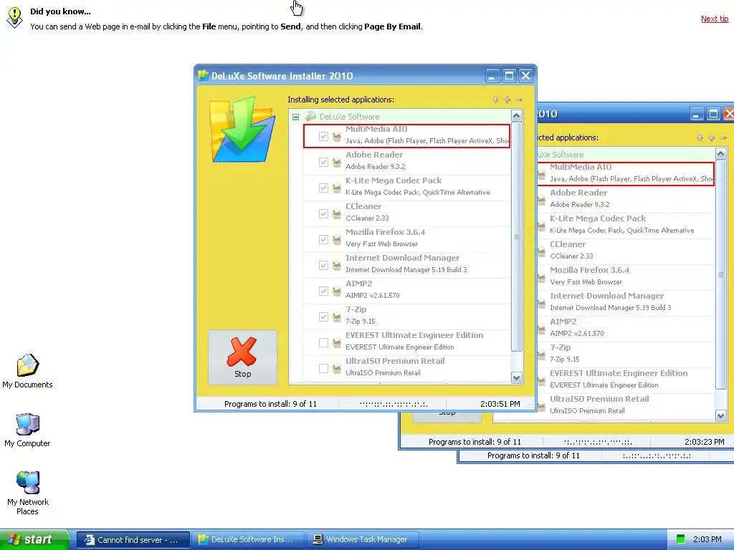The height and width of the screenshot is (550, 734).
Task: Click the AIMP2 package icon in front window
Action: (337, 291)
